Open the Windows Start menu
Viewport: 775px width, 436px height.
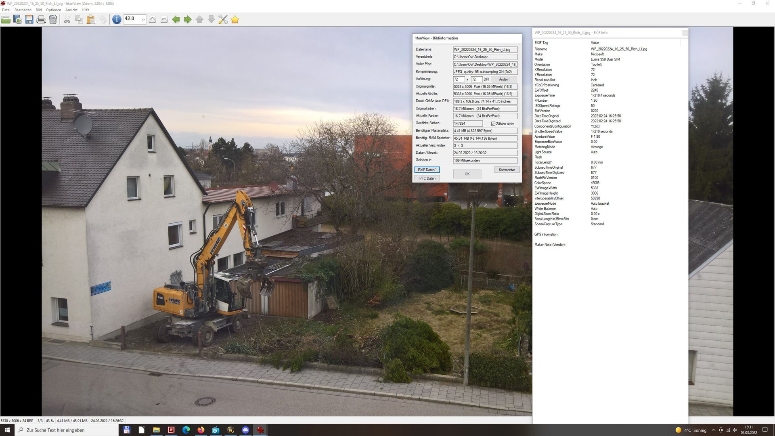pos(7,430)
